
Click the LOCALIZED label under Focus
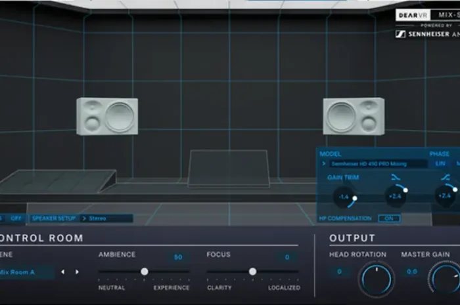coord(284,288)
